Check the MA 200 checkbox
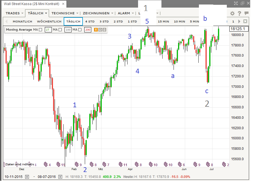Screen dimensions: 264x183 pos(80,30)
